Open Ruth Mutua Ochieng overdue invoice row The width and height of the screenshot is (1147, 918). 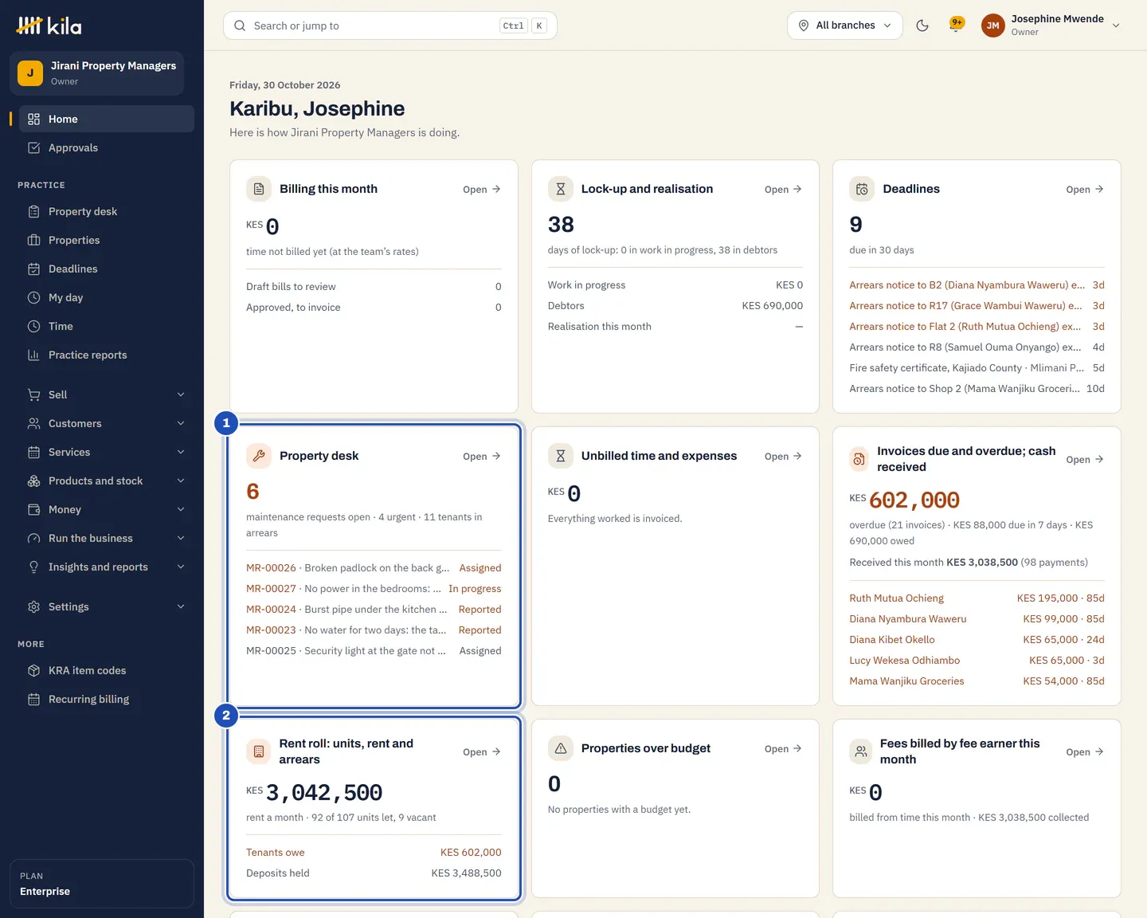click(977, 598)
